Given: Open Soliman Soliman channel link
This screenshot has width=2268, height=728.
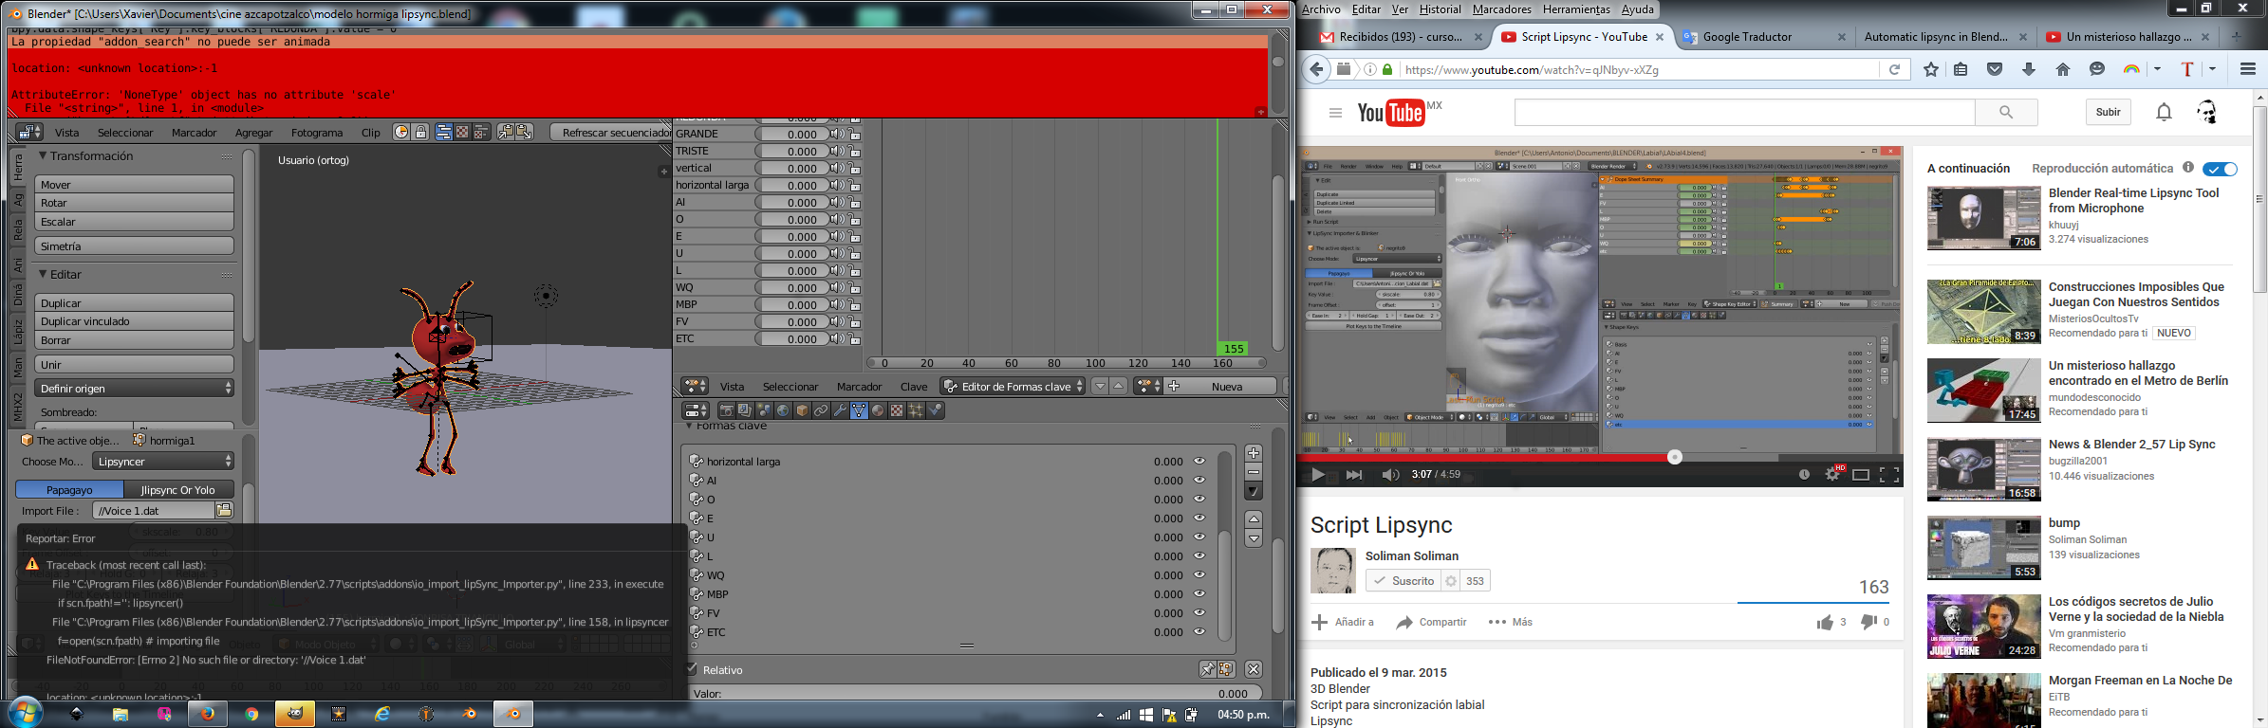Looking at the screenshot, I should click(1412, 555).
